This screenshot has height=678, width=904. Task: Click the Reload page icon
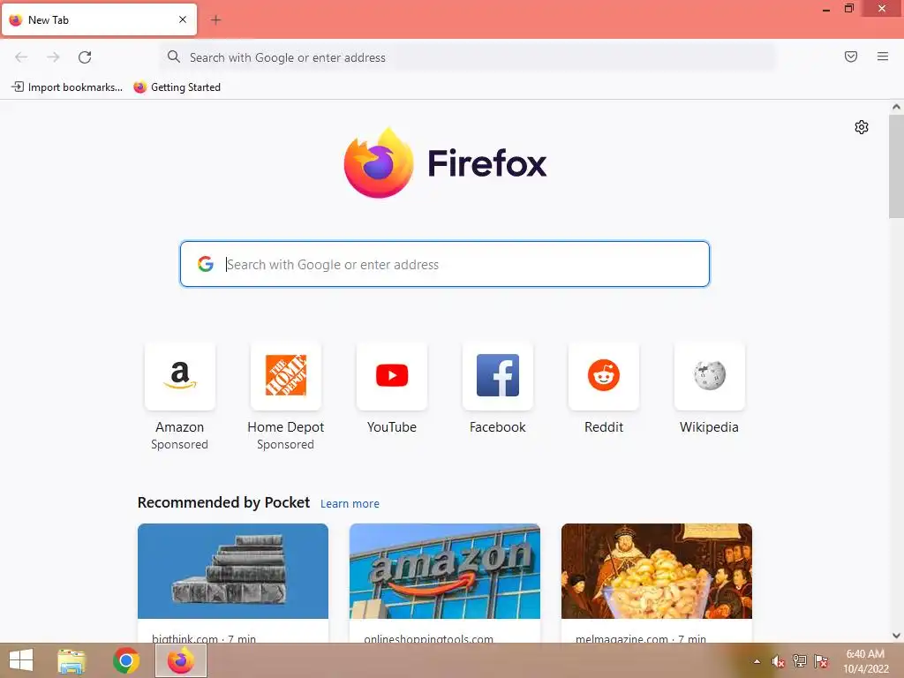(85, 57)
